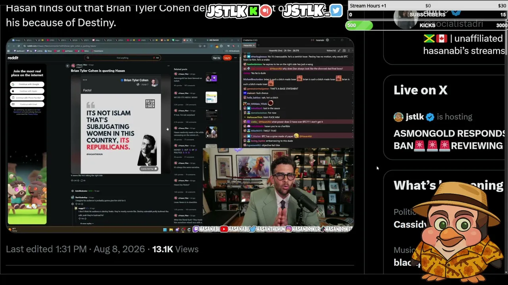
Task: Select the HasanAbi tab in Chatterino
Action: (248, 45)
